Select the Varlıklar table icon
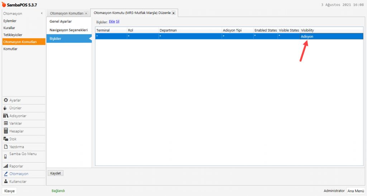367x196 pixels. pos(6,123)
